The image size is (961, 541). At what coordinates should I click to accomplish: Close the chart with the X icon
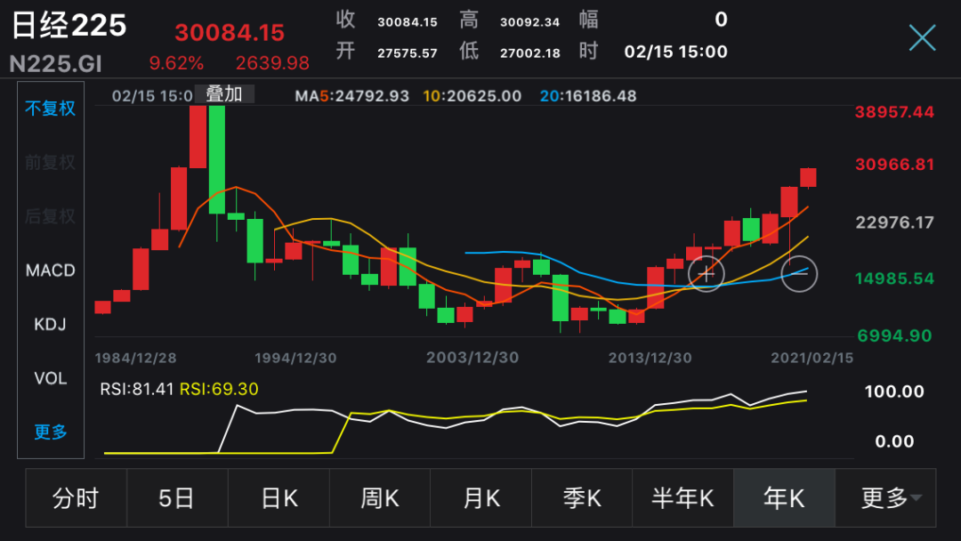pyautogui.click(x=923, y=38)
